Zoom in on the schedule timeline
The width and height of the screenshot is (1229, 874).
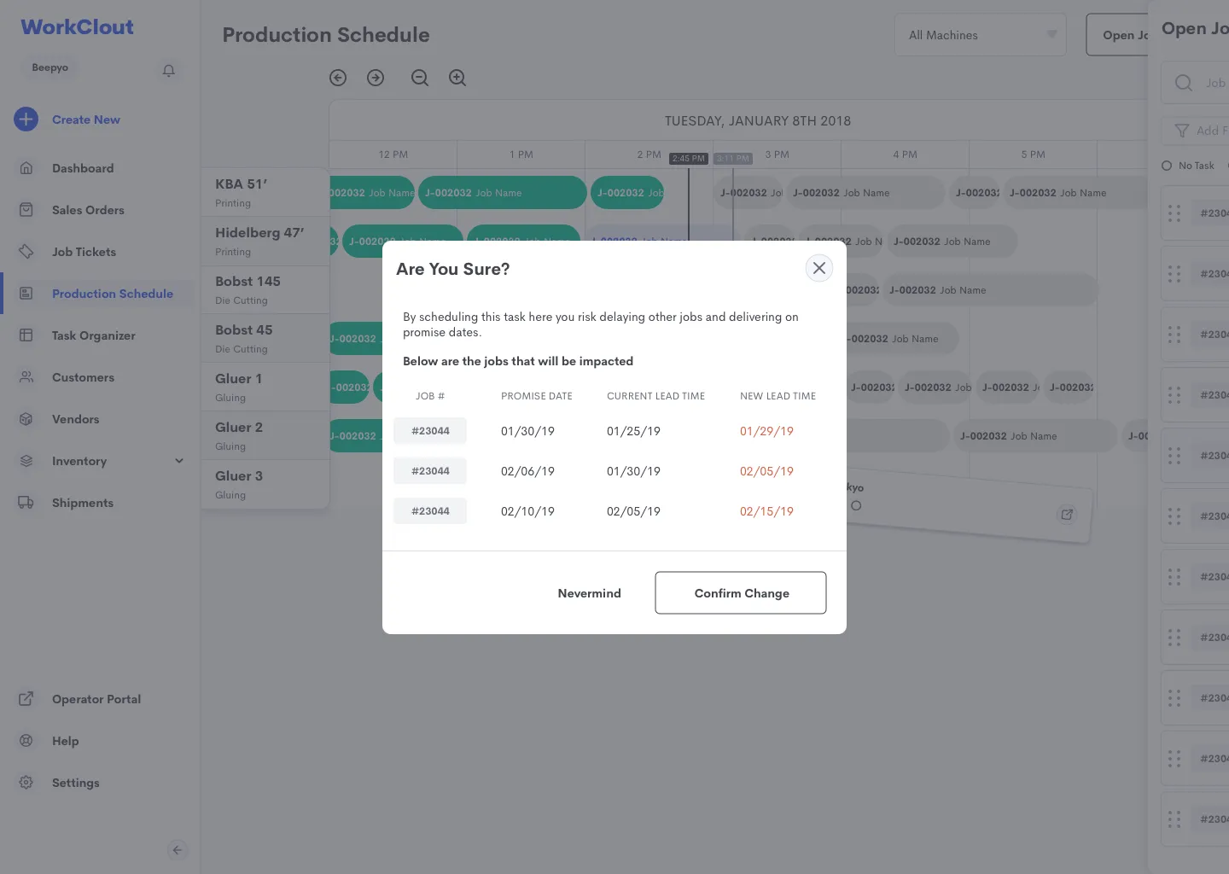click(457, 78)
